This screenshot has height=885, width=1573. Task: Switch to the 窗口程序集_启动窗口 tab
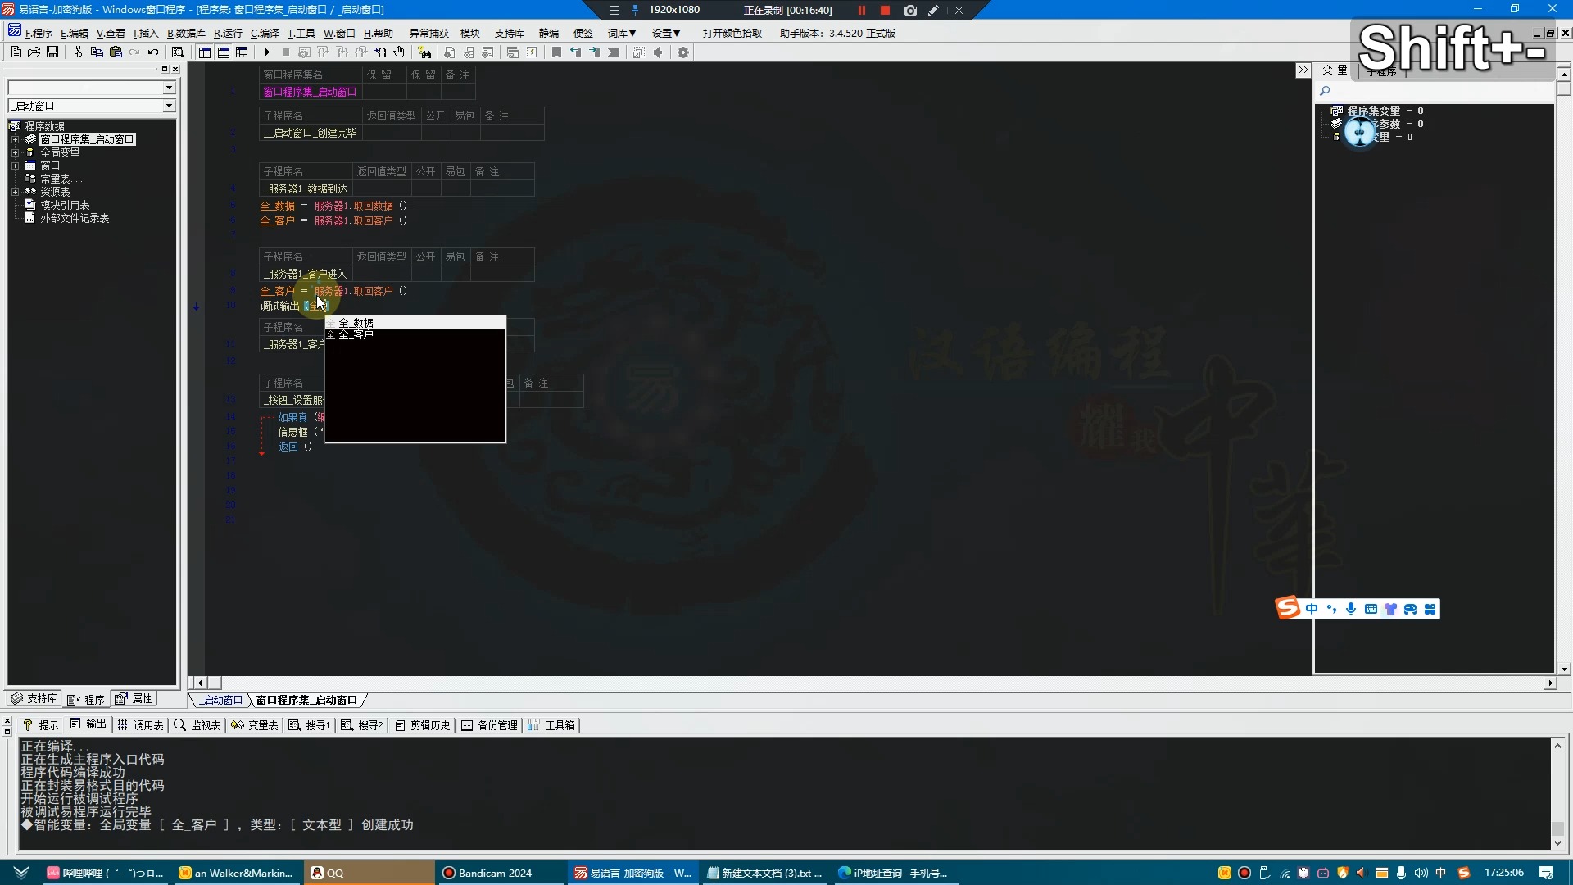(x=306, y=700)
